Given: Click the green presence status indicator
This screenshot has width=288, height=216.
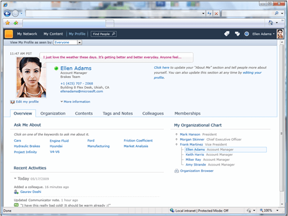Looking at the screenshot, I should [x=56, y=68].
